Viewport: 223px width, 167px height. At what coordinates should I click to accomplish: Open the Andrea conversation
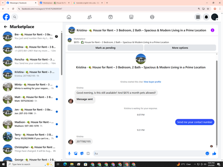[30, 49]
